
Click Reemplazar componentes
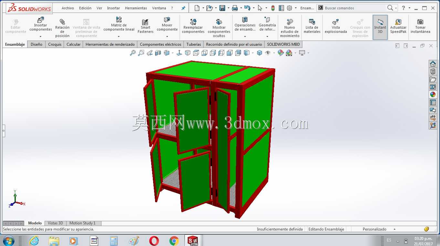point(193,26)
